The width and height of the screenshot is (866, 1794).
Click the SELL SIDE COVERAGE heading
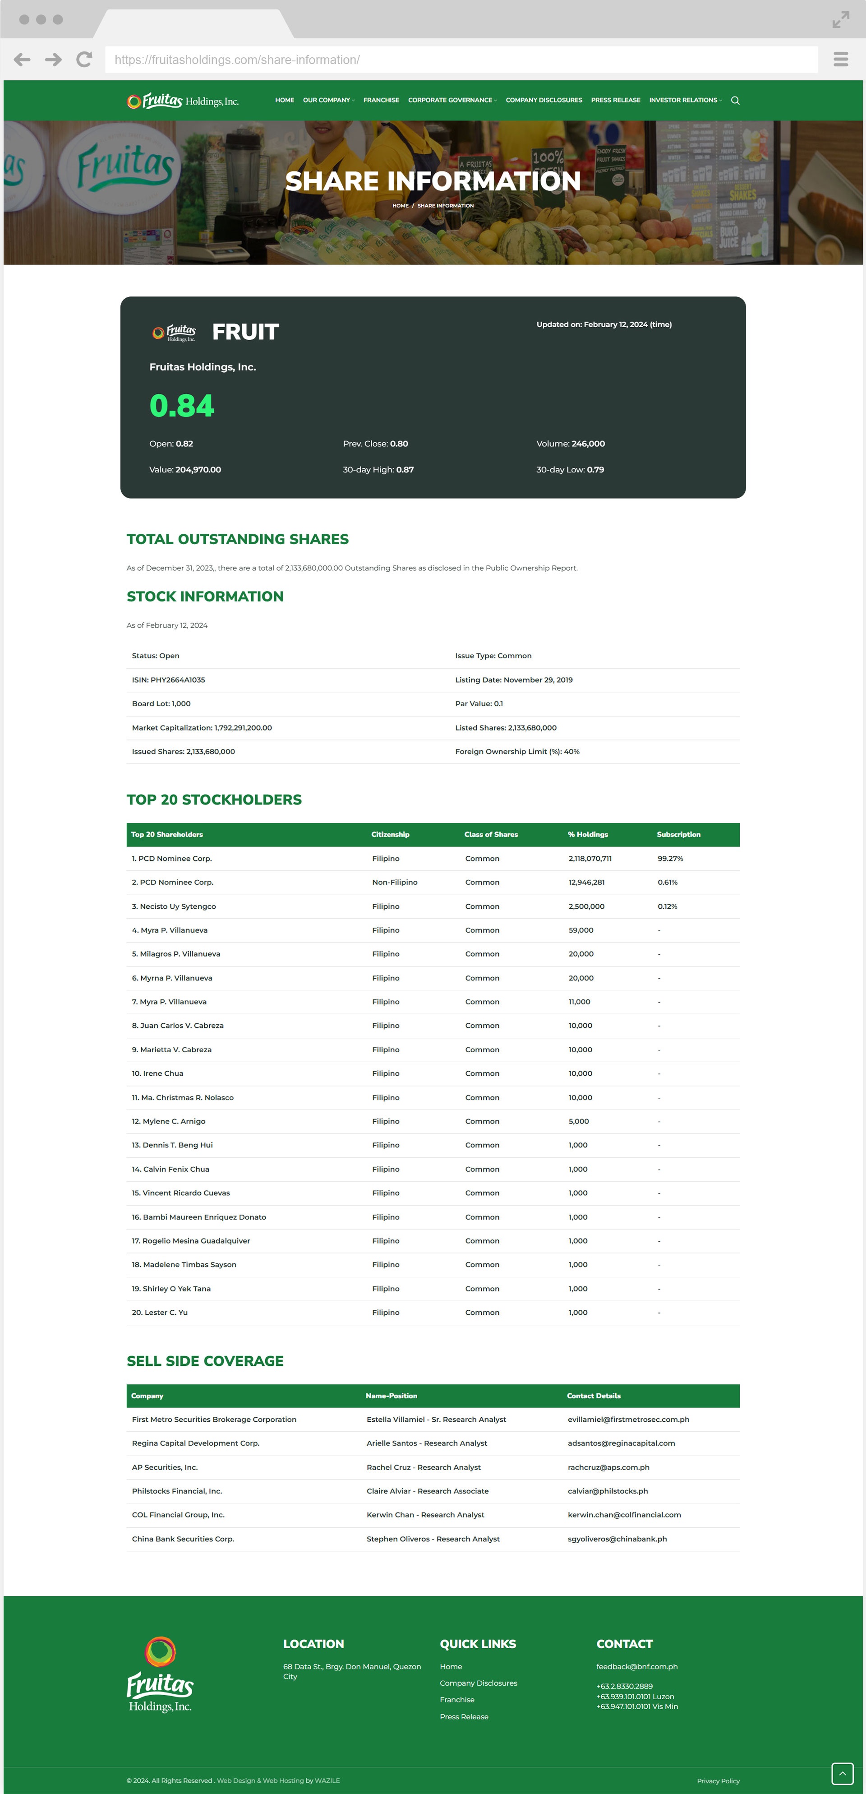coord(205,1362)
